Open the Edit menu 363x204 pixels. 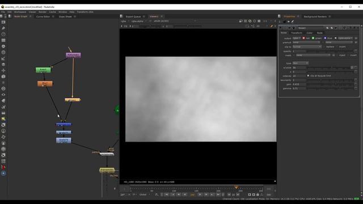click(x=9, y=12)
